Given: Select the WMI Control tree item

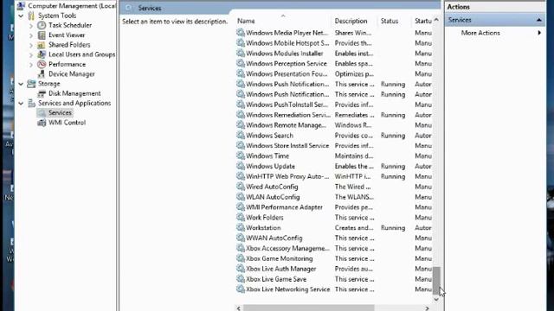Looking at the screenshot, I should click(x=68, y=123).
